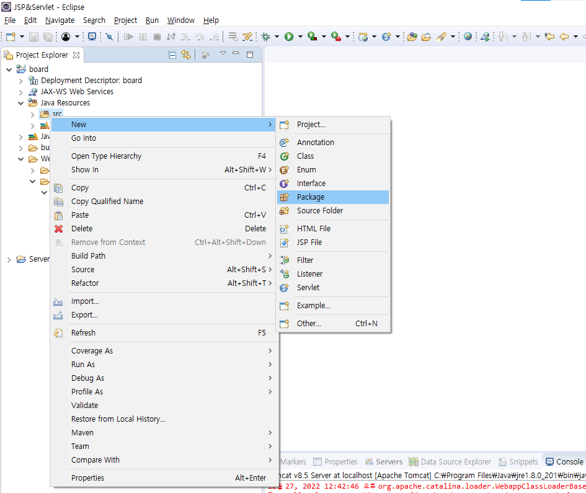Choose Package in the New submenu
Screen dimensions: 586x493
tap(333, 197)
